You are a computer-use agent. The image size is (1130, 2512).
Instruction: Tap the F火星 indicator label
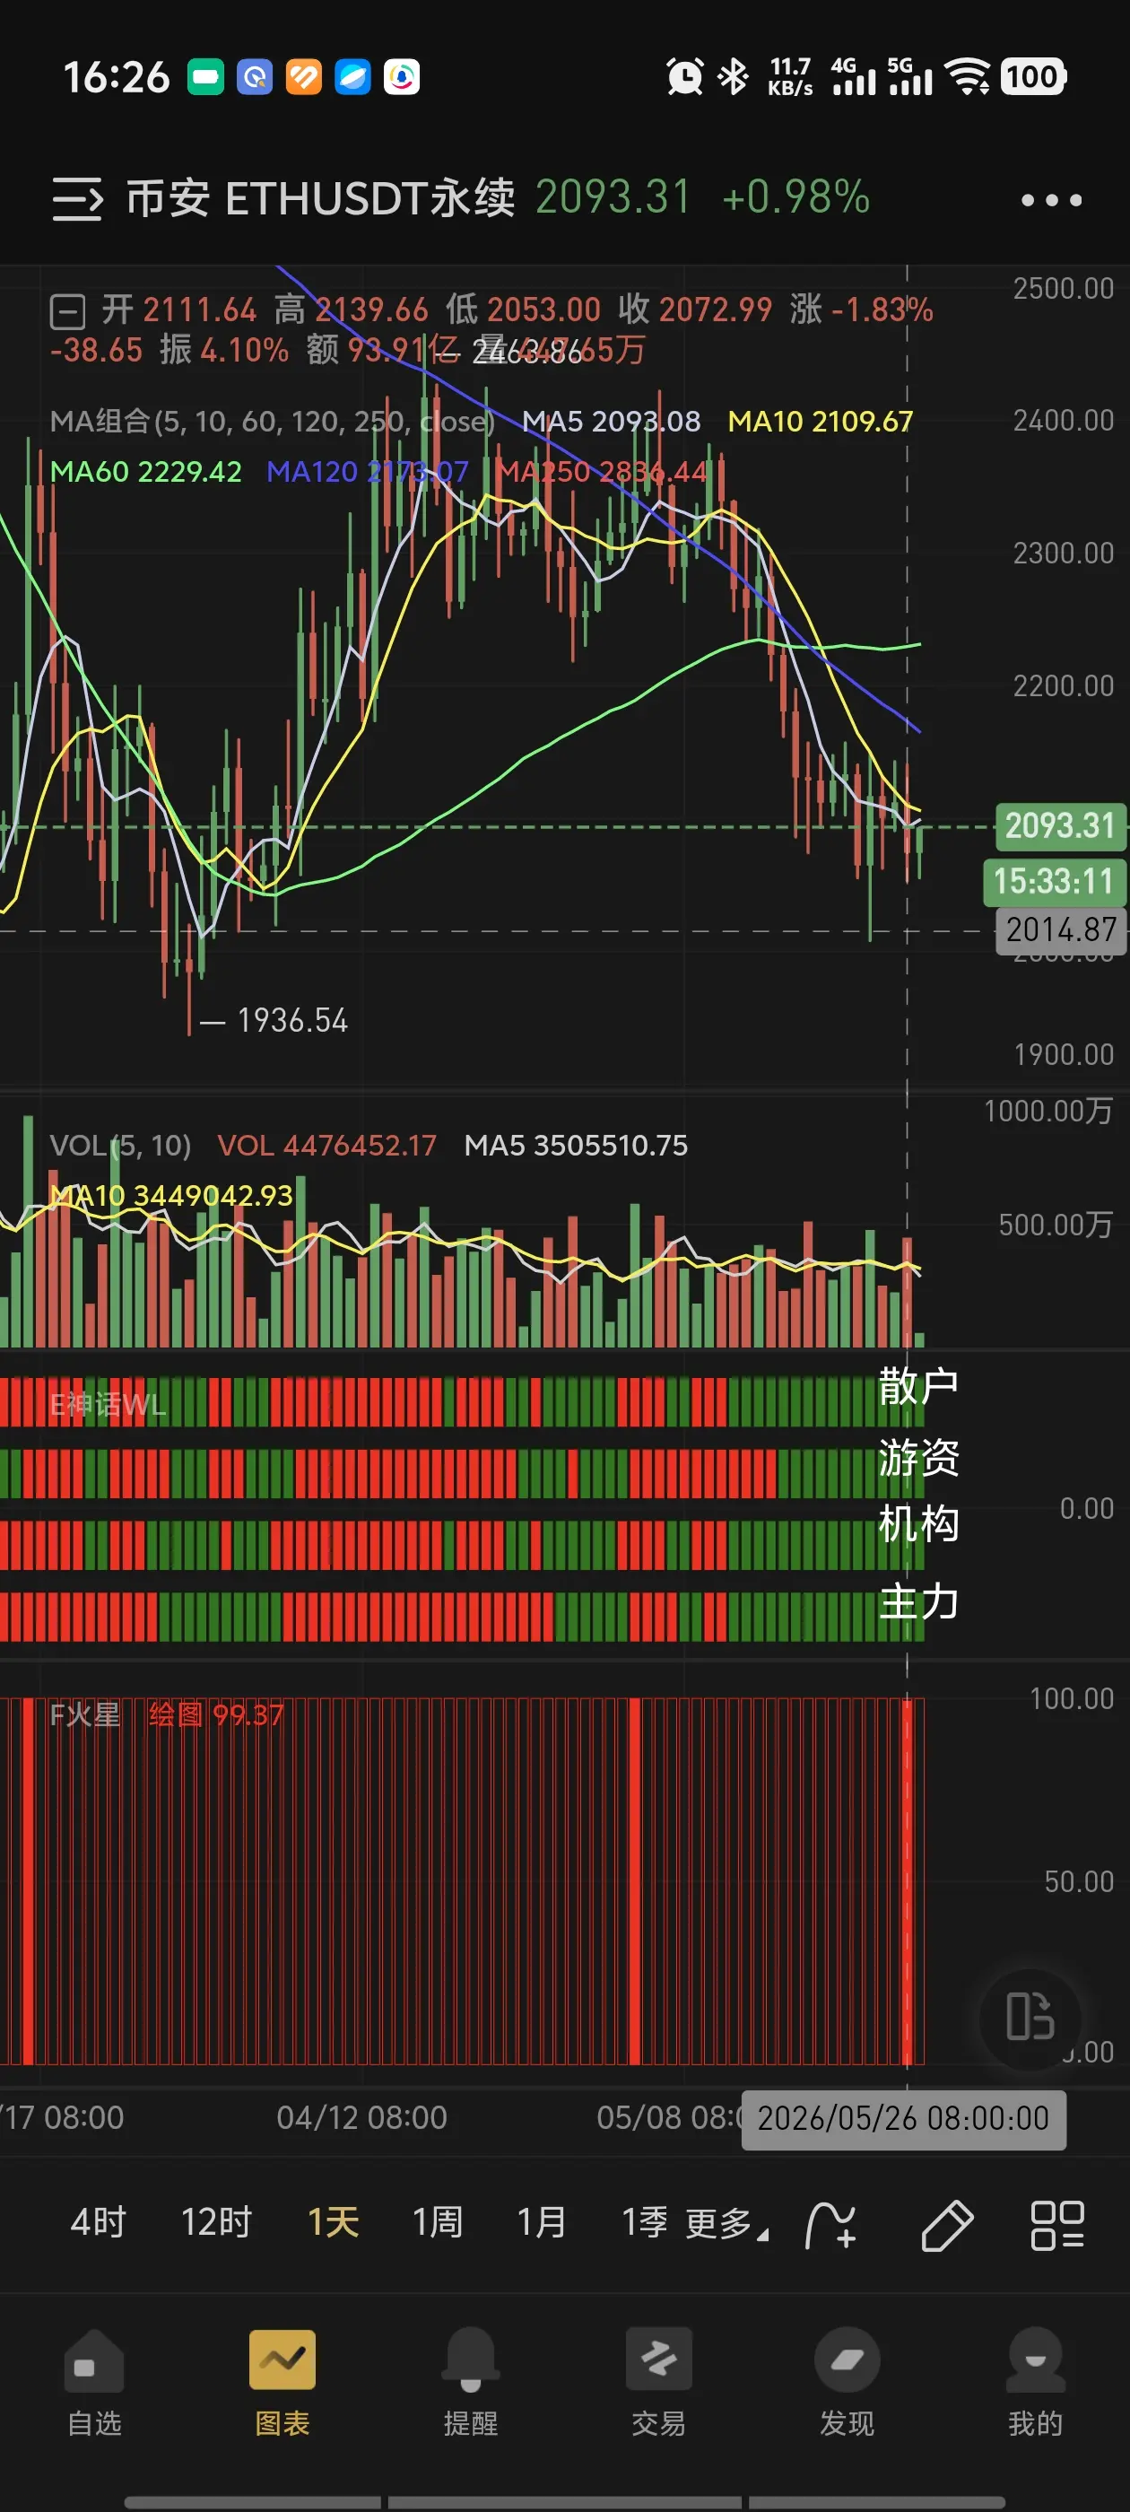(85, 1714)
